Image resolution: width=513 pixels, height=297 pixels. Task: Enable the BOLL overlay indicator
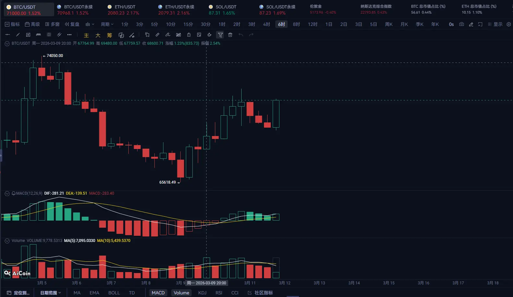coord(114,293)
